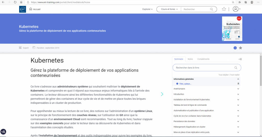The width and height of the screenshot is (262, 137).
Task: Click the in-book search magnifier icon
Action: 236,68
